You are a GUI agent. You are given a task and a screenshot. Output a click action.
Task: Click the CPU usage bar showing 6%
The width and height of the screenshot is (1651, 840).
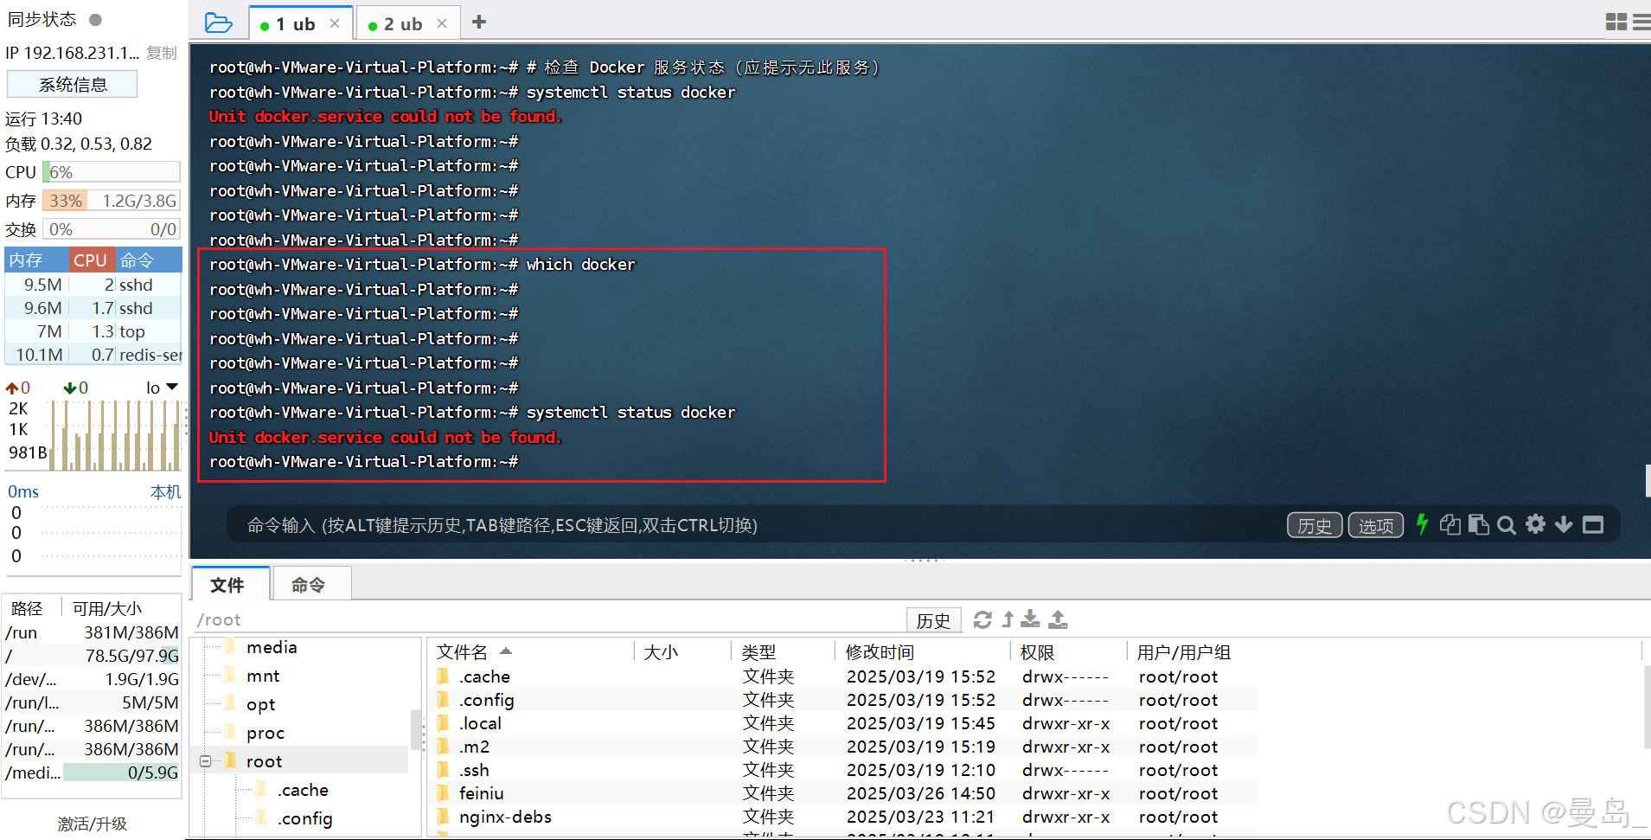point(112,172)
